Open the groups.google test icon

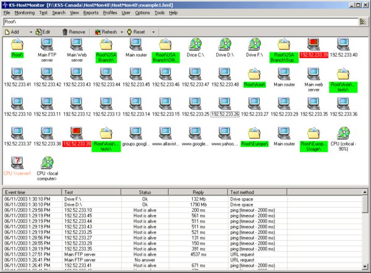pos(137,133)
